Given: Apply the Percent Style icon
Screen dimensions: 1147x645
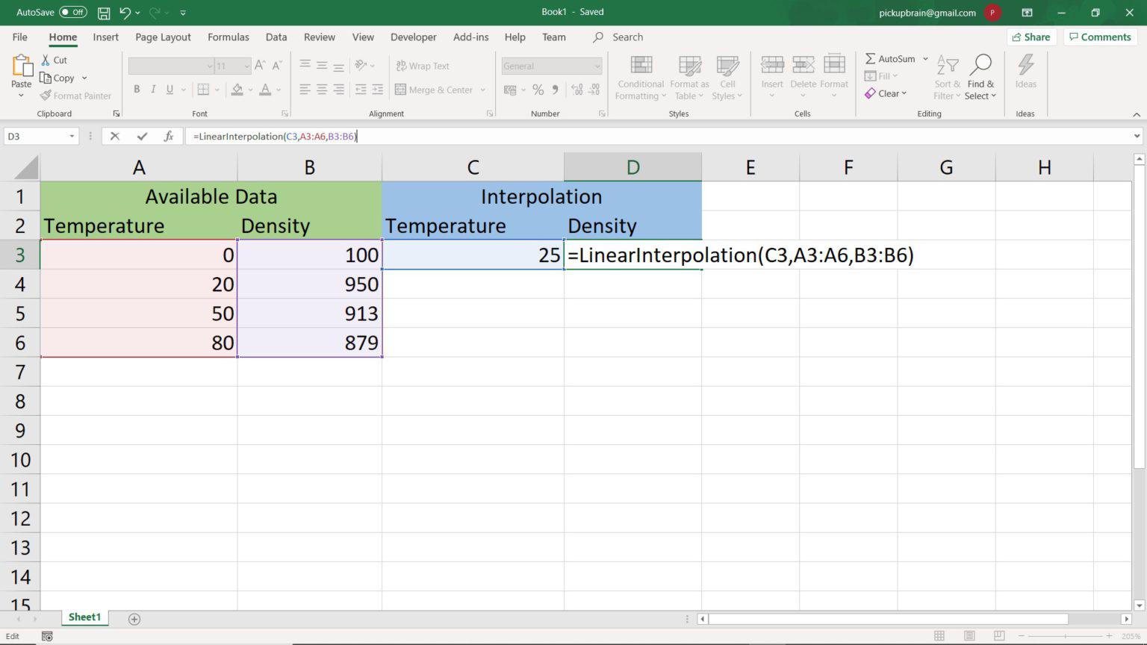Looking at the screenshot, I should pyautogui.click(x=538, y=90).
